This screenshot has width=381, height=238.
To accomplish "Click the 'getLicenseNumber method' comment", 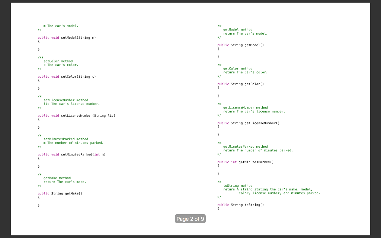I will 246,107.
